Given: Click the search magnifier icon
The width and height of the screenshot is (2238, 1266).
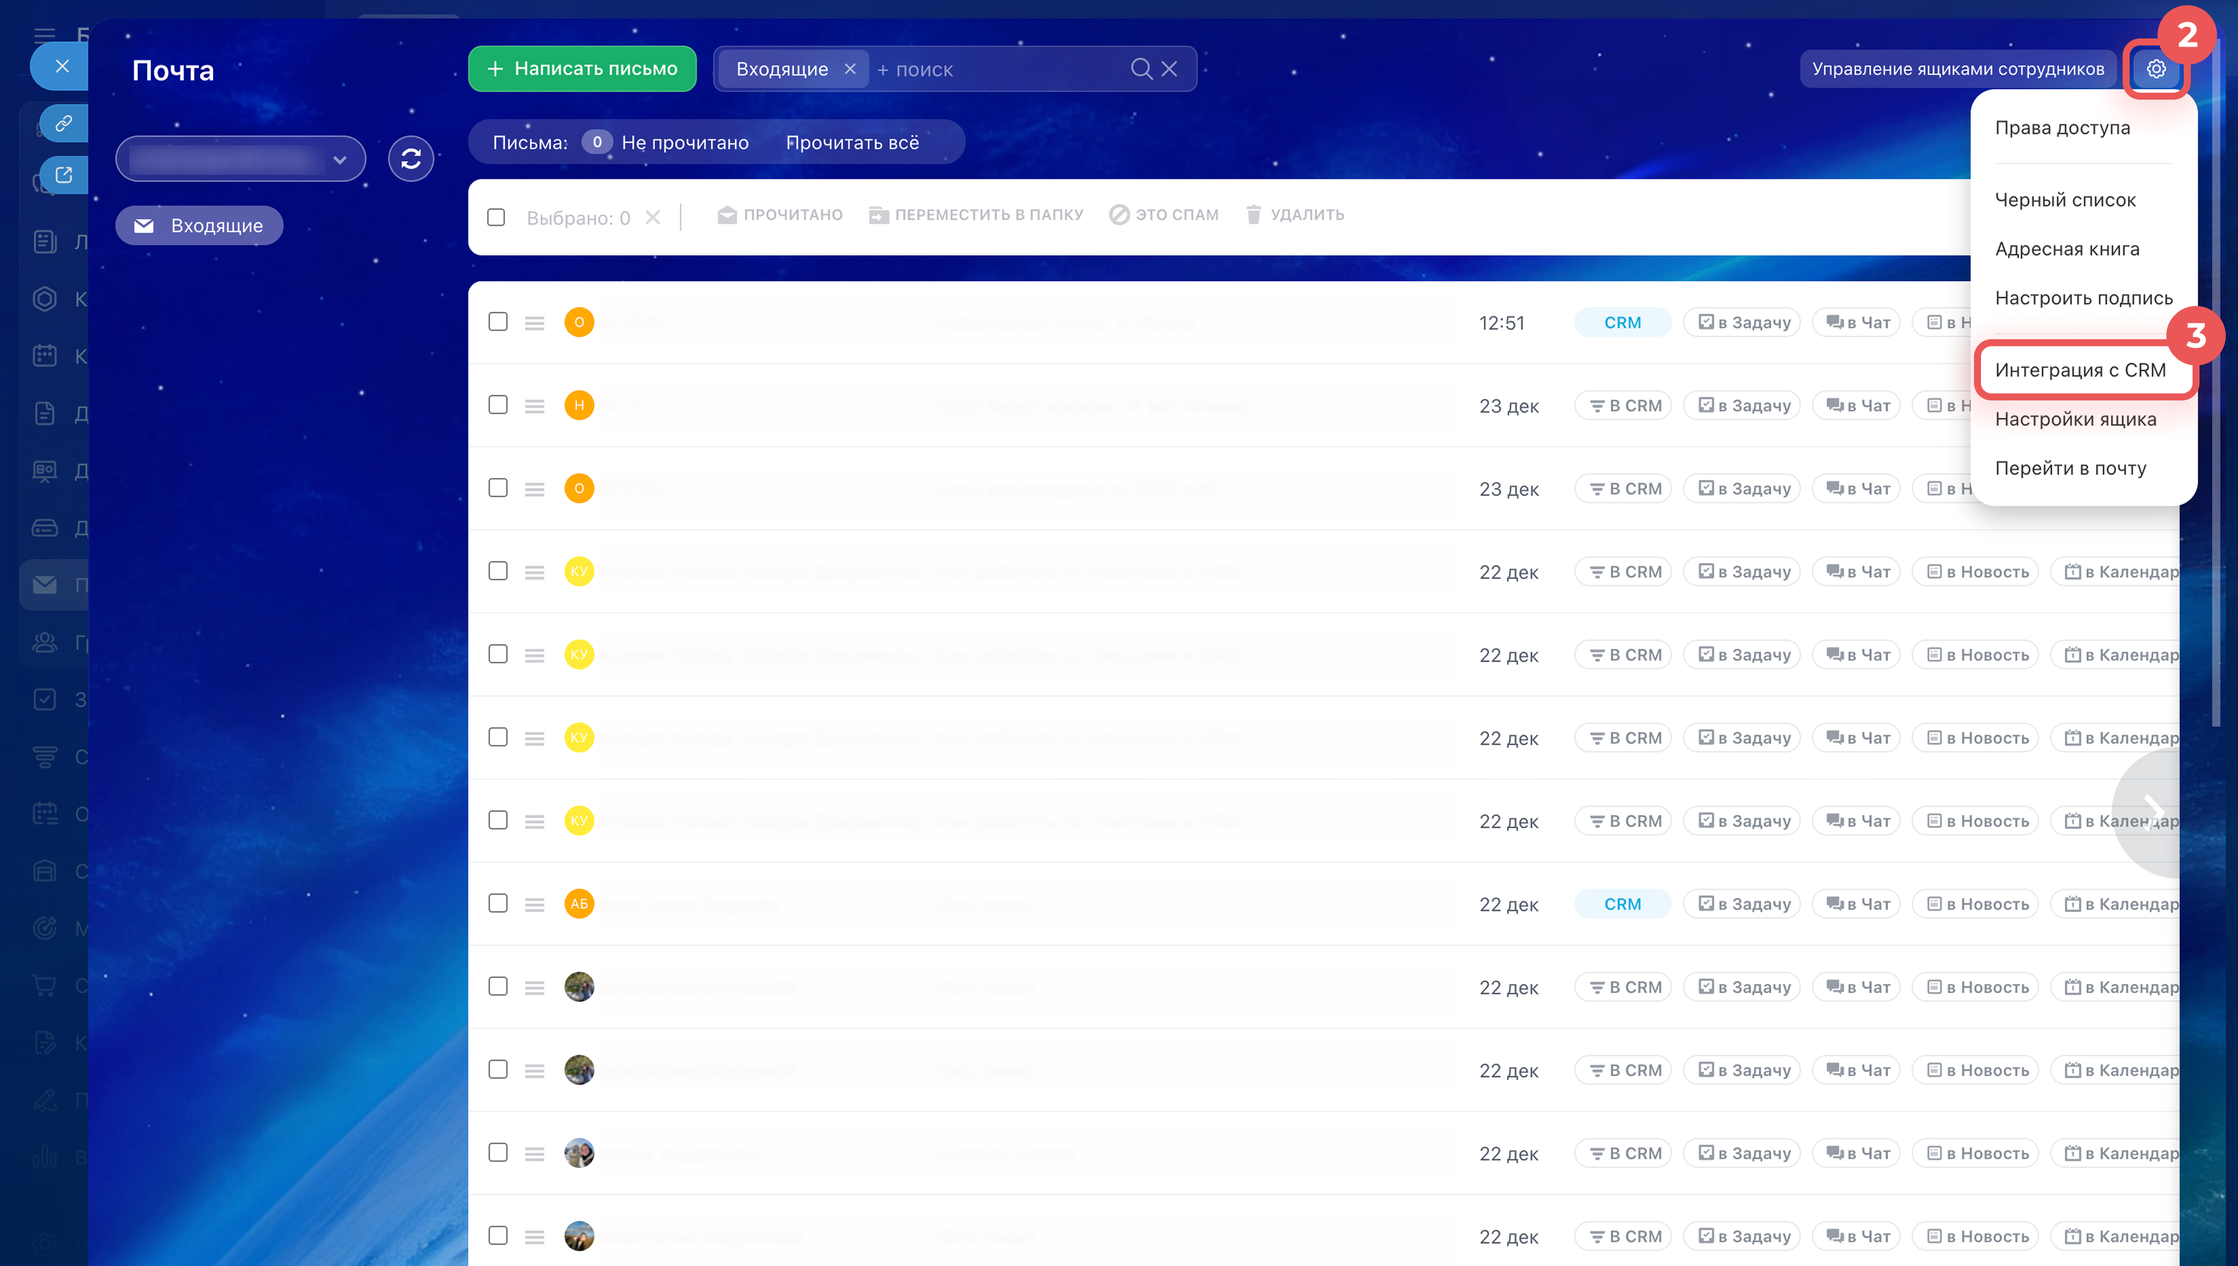Looking at the screenshot, I should (x=1141, y=69).
